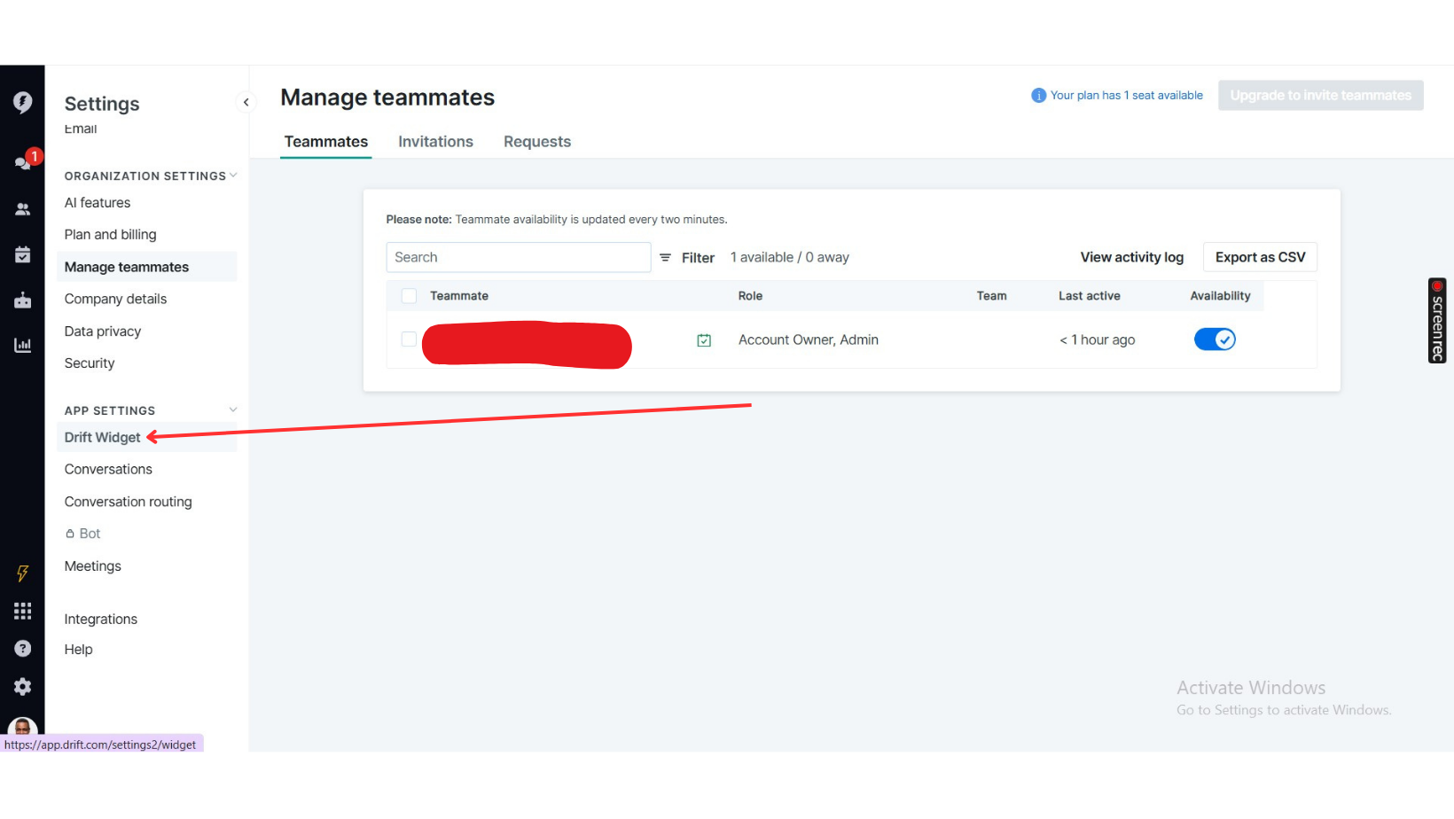1454x819 pixels.
Task: Click 'Your plan has 1 seat available' link
Action: 1127,96
